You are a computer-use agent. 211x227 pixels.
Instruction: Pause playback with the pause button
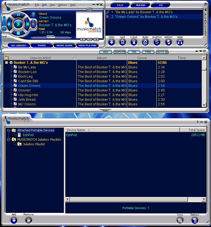[x=18, y=15]
